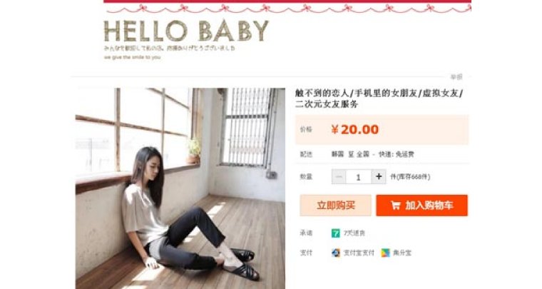Click the quantity input field
Screen dimensions: 542x289
coord(359,177)
